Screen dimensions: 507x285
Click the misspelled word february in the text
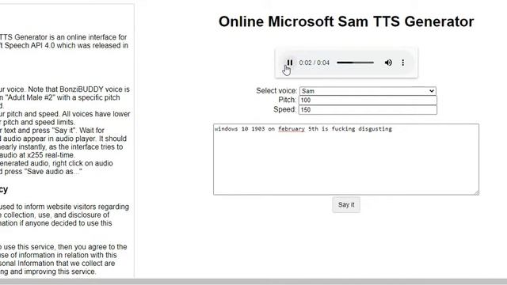pos(292,129)
